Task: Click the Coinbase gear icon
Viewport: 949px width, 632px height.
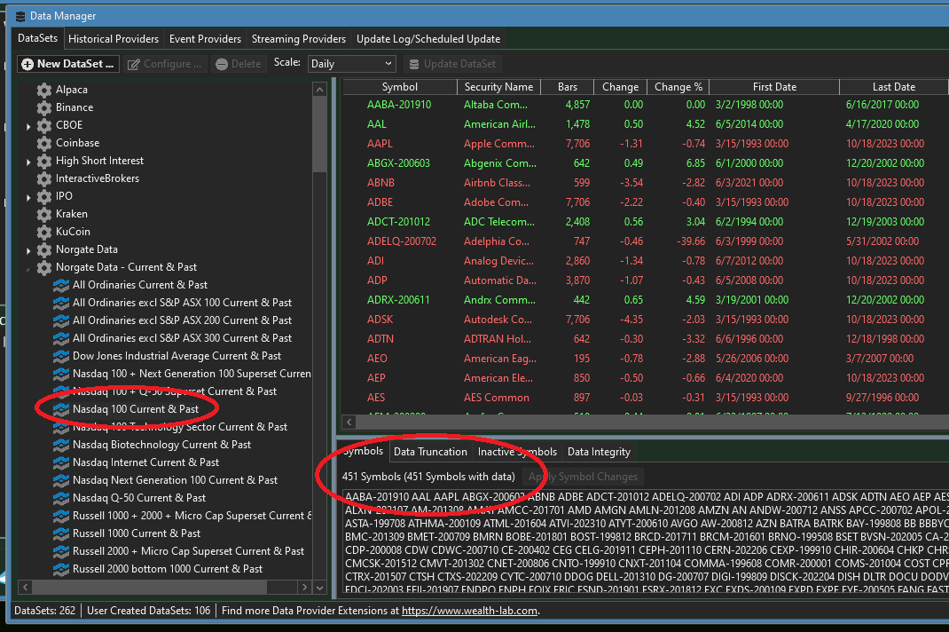Action: coord(43,143)
